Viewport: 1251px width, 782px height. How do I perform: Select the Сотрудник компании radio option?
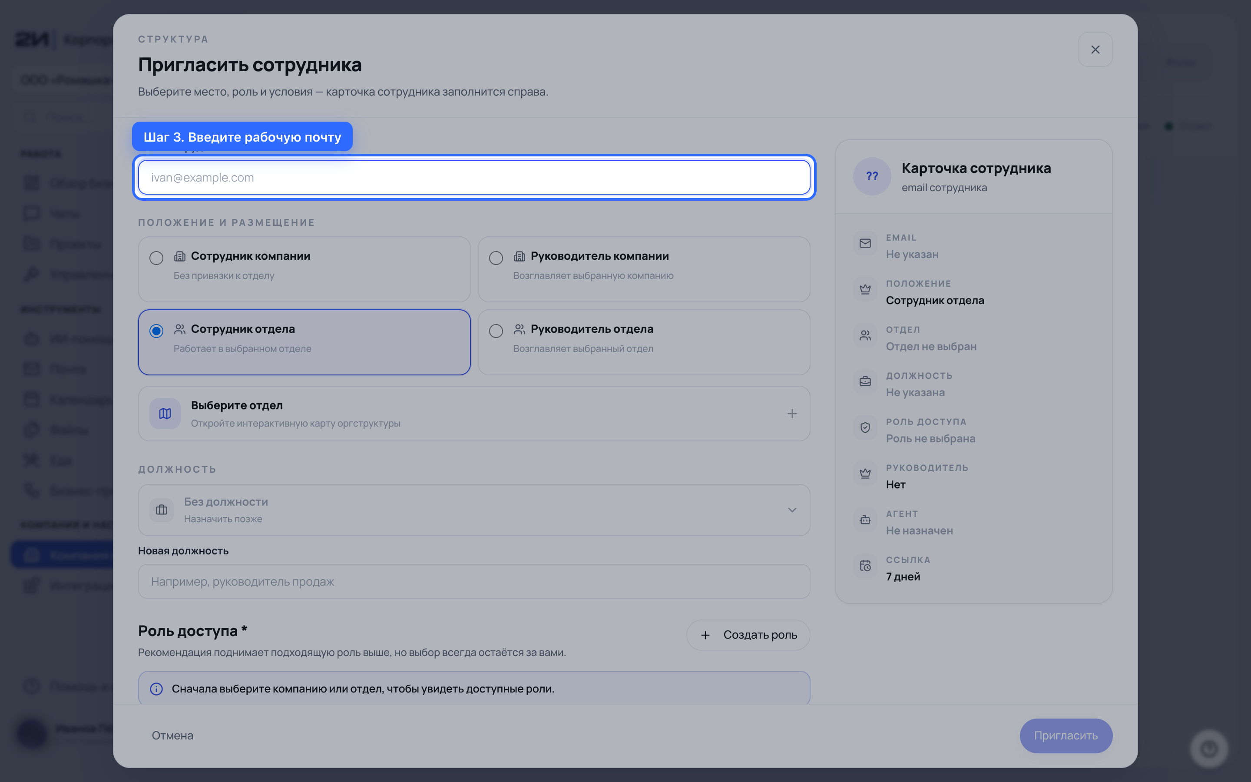coord(156,258)
